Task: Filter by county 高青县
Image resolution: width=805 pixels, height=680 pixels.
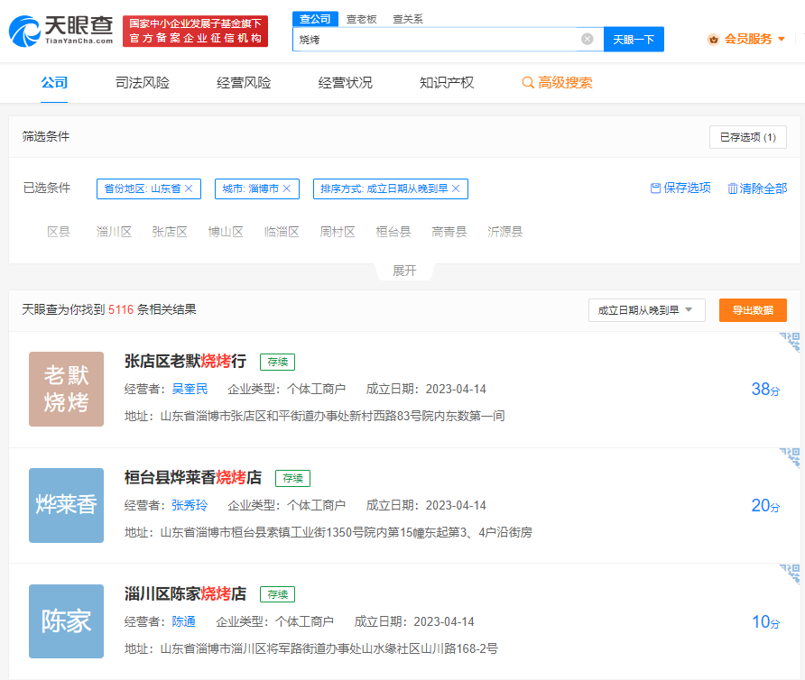Action: (x=449, y=232)
